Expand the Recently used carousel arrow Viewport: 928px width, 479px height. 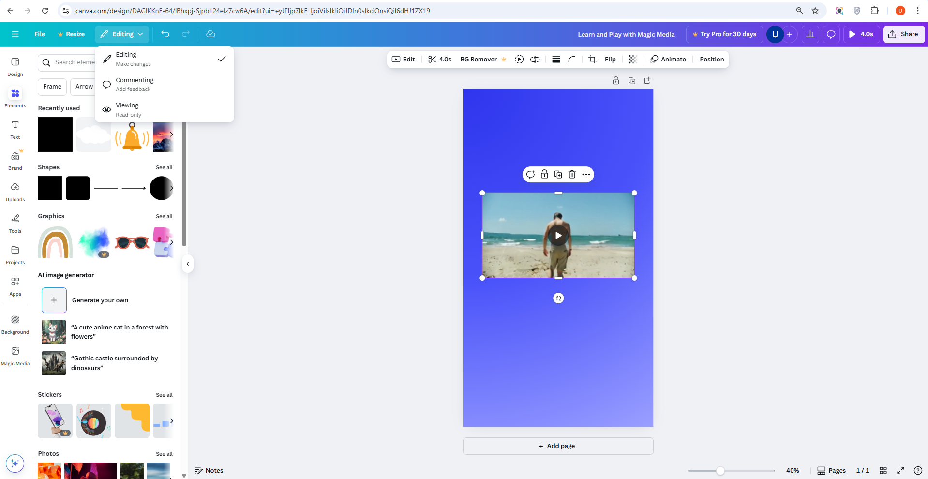tap(171, 135)
